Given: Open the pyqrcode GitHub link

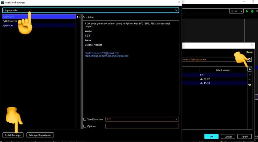Looking at the screenshot, I should [107, 56].
